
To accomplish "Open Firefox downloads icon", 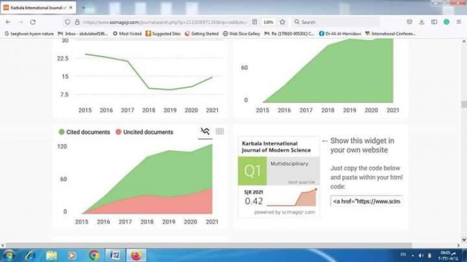I will (x=423, y=22).
